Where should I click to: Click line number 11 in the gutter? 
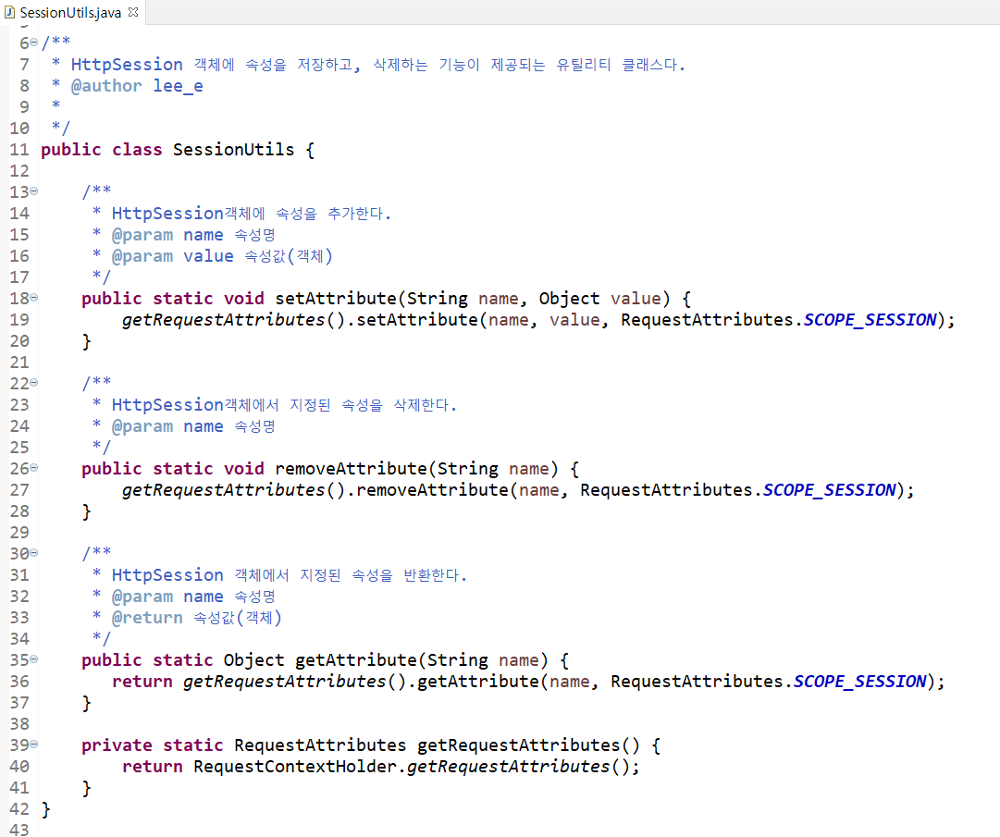point(19,150)
